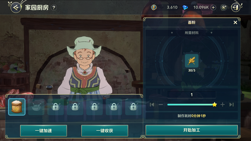Increase quantity with plus button

pyautogui.click(x=223, y=105)
